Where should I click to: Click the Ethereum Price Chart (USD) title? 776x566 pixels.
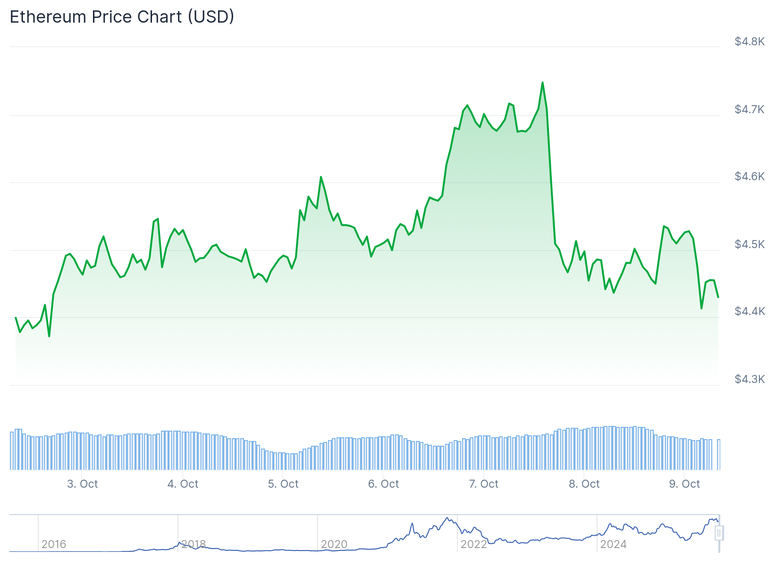[122, 17]
